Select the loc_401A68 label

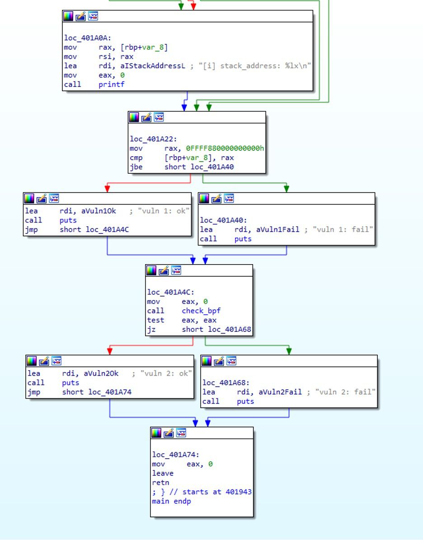point(226,383)
